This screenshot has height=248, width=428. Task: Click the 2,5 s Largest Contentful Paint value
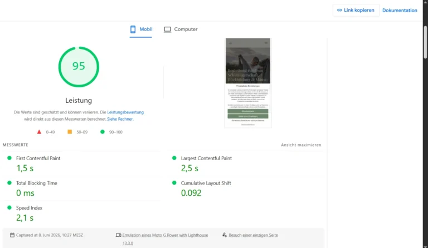(x=189, y=168)
